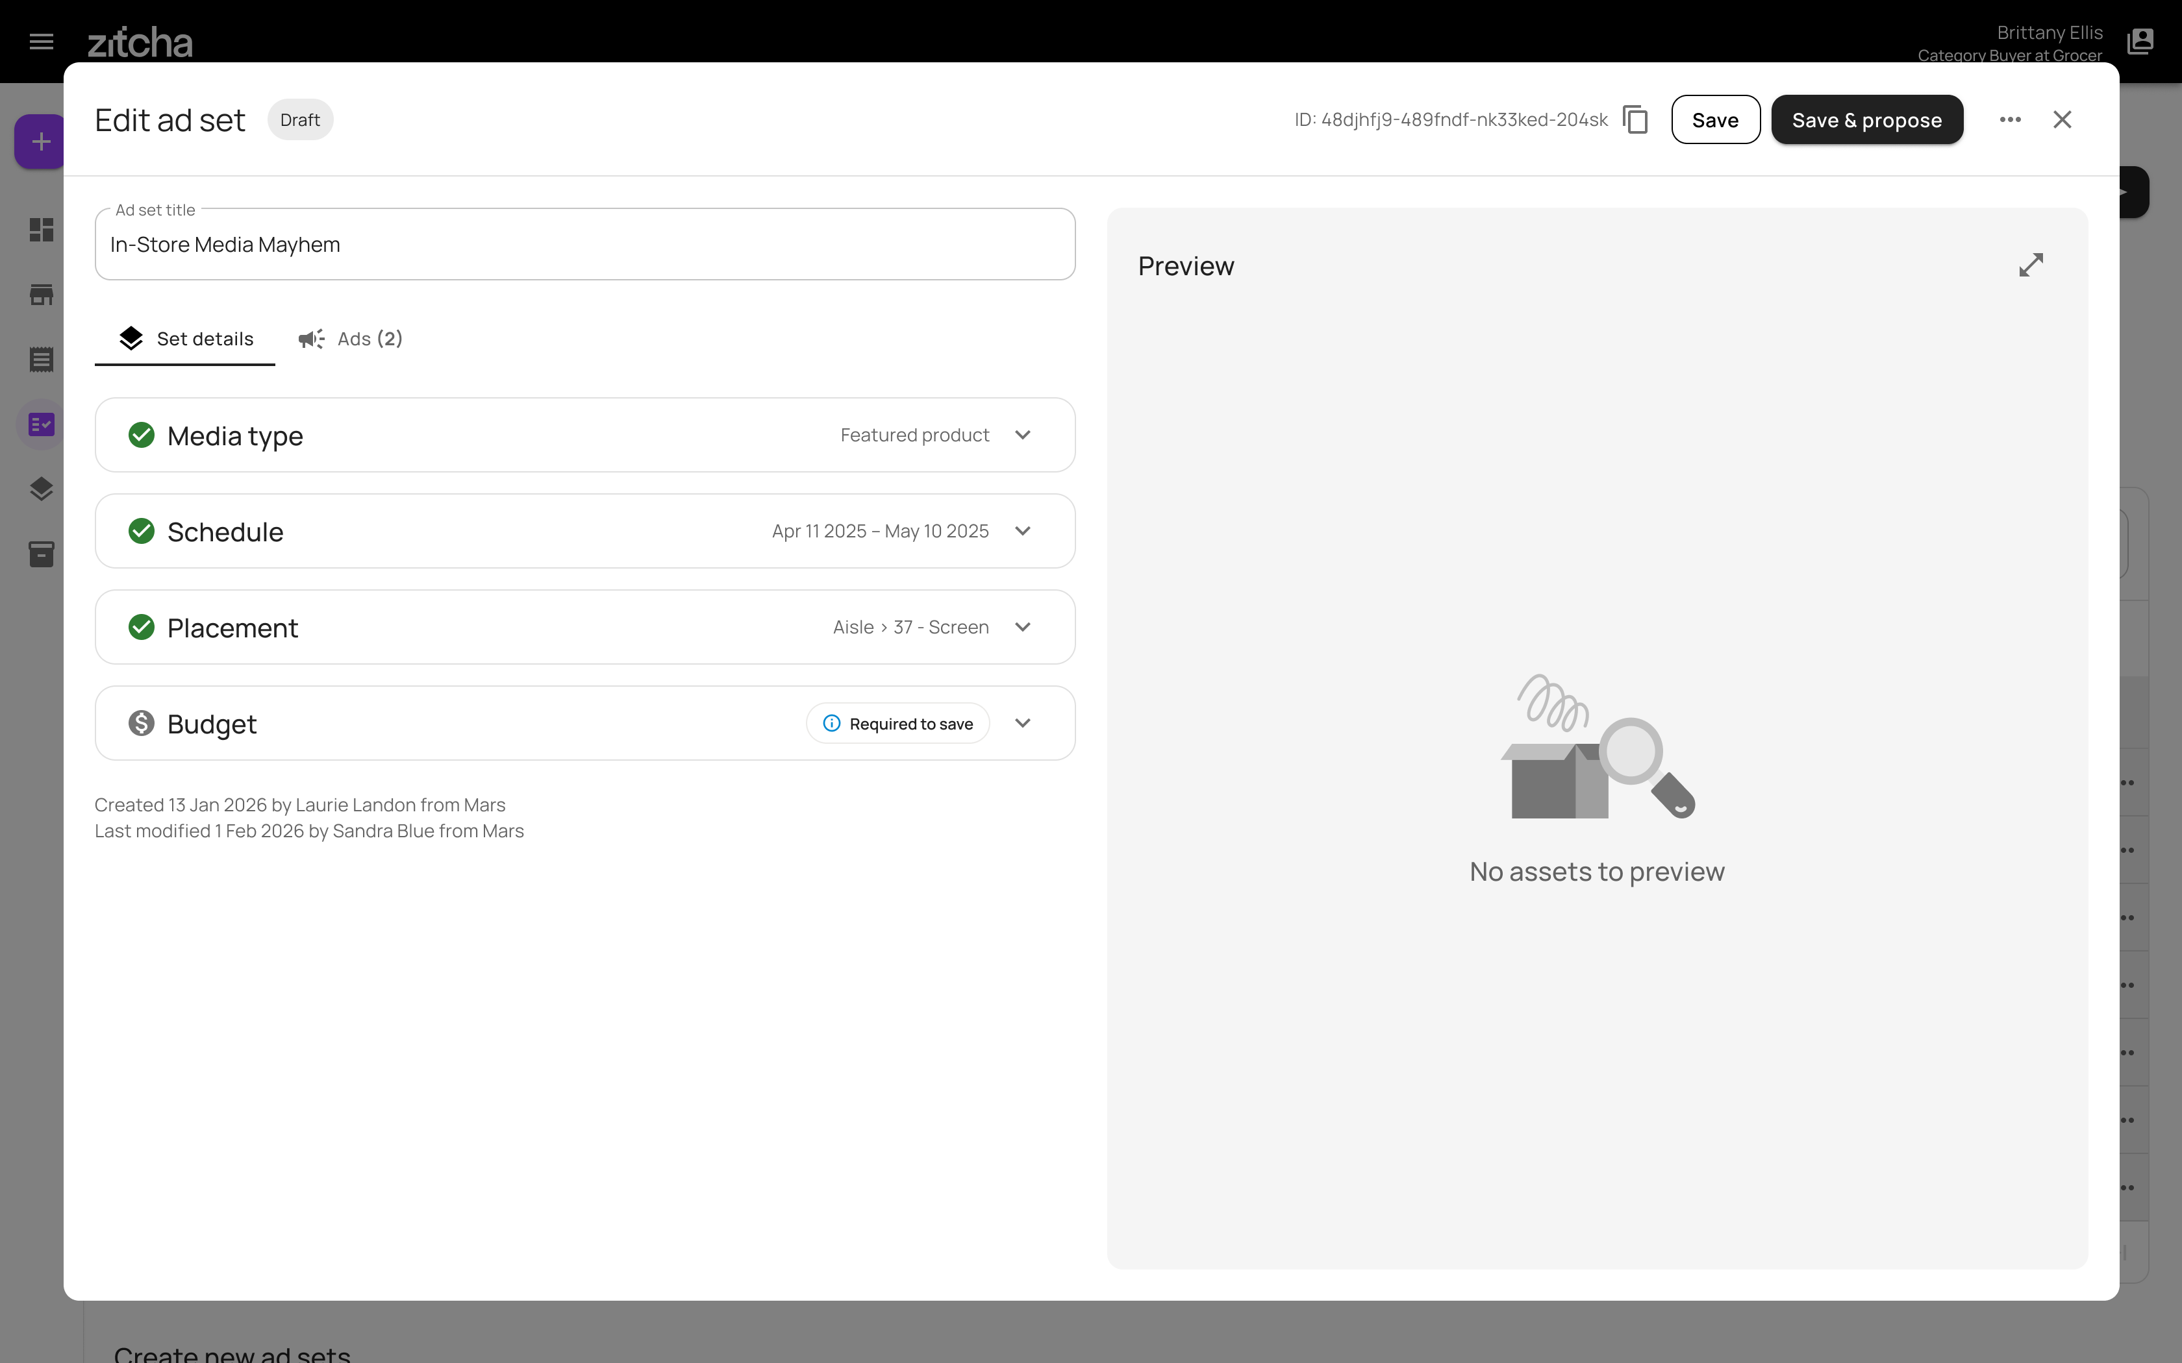Expand the Budget section chevron

1022,724
